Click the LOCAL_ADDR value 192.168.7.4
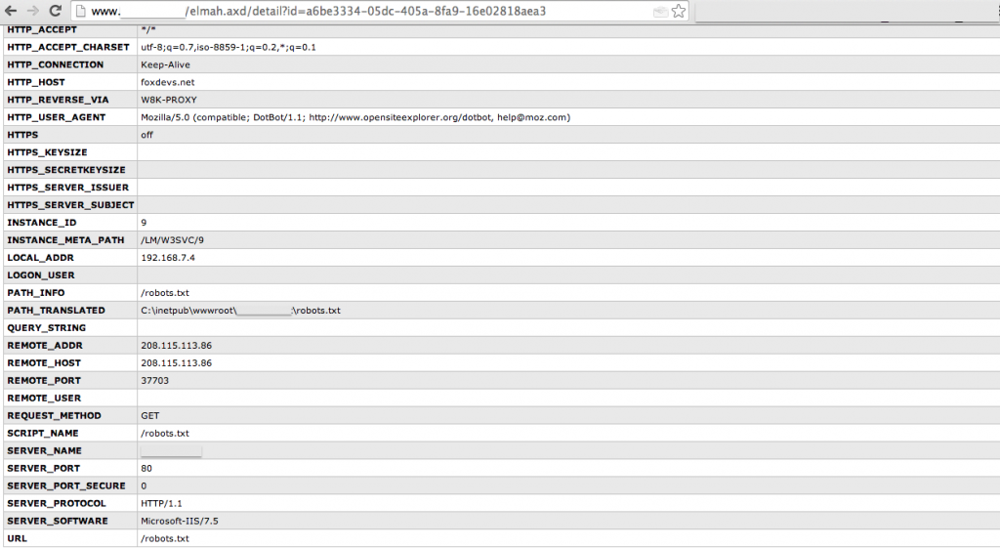Screen dimensions: 1000x548 tap(168, 258)
